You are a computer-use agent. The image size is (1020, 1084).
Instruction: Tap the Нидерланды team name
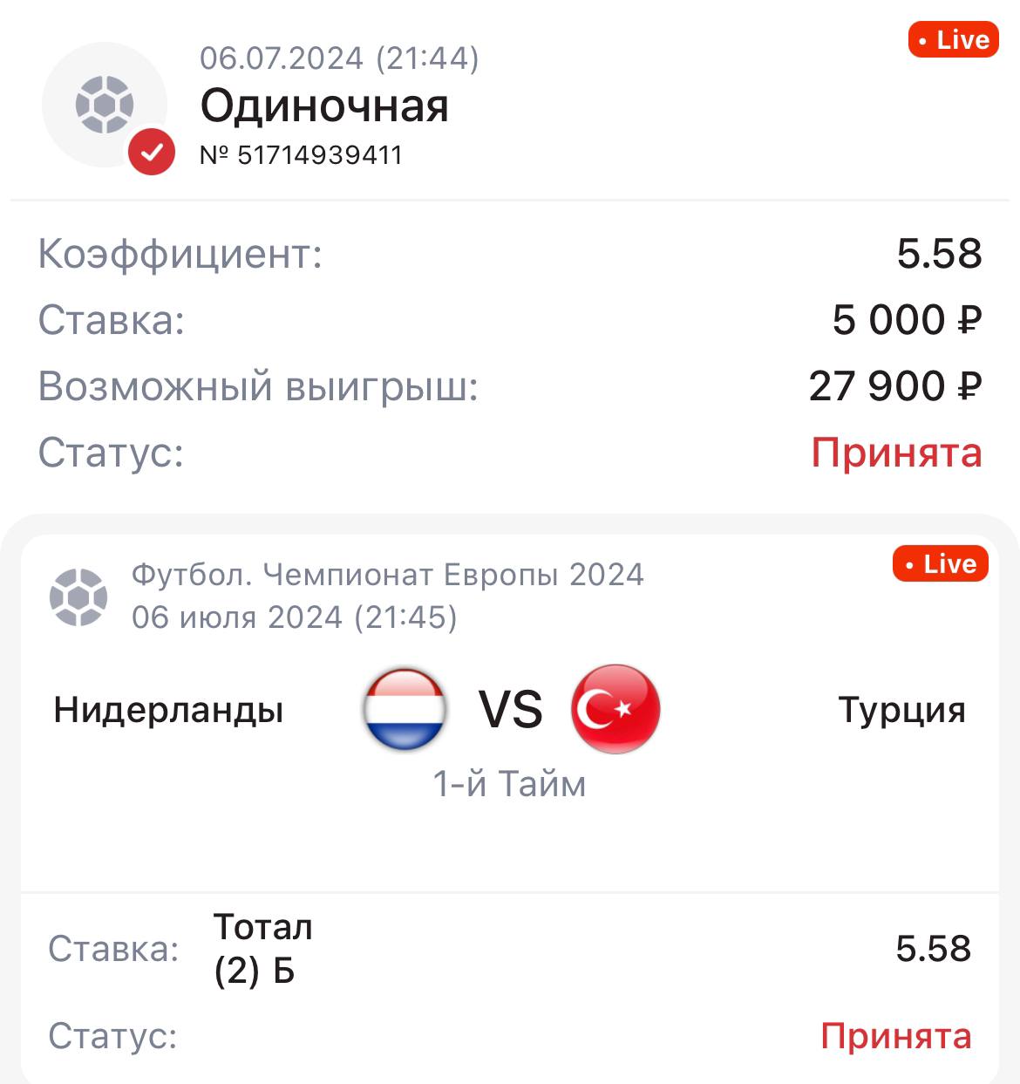168,710
